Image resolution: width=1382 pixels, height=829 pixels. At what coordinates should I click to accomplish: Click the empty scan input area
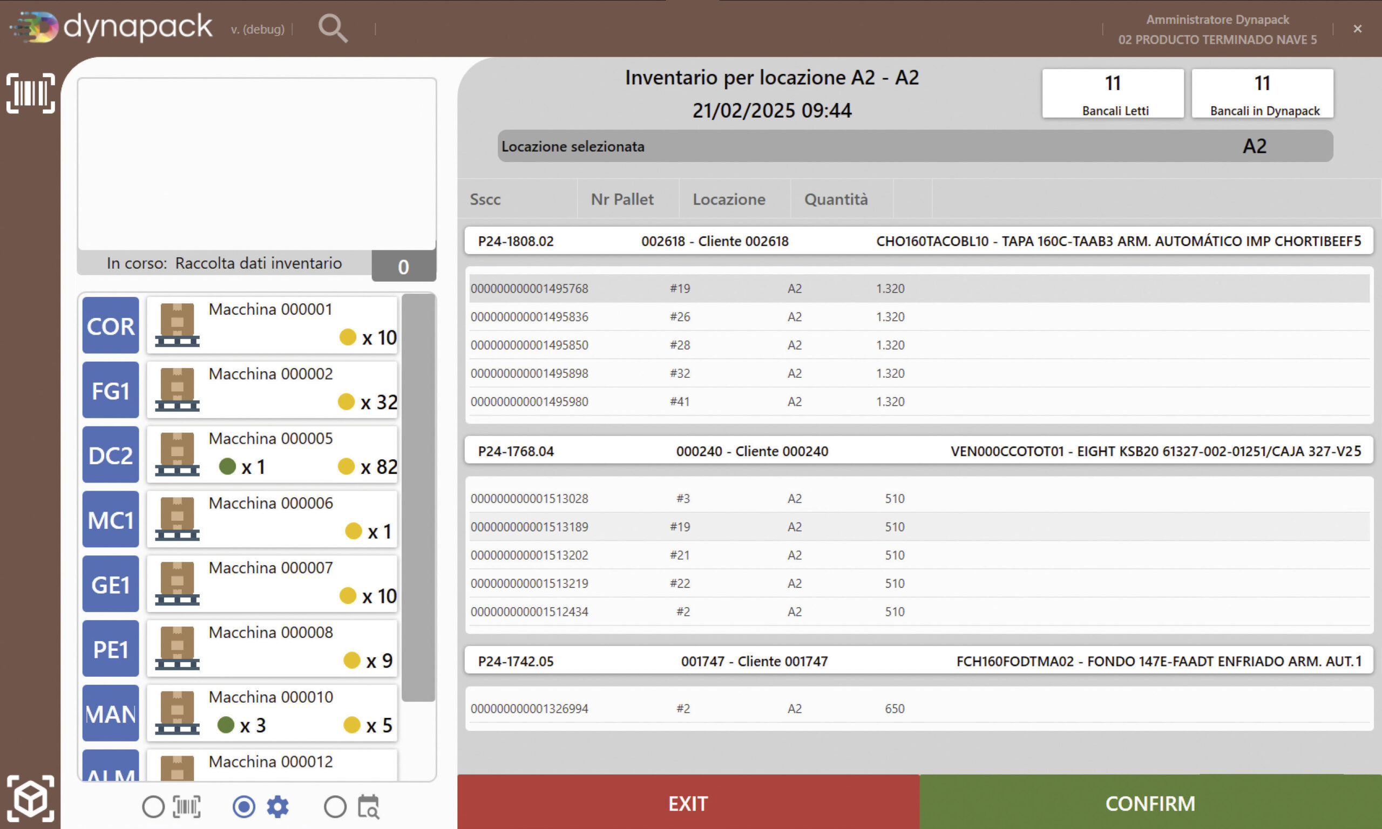[257, 164]
